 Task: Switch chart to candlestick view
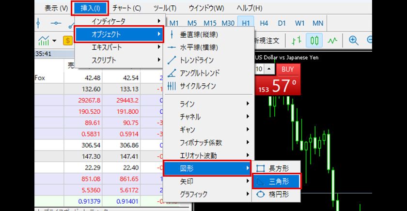point(315,41)
